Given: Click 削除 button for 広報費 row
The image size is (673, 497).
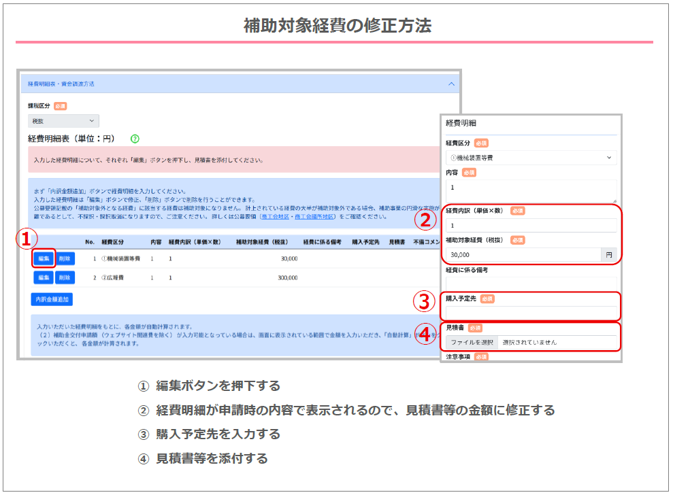Looking at the screenshot, I should 65,277.
